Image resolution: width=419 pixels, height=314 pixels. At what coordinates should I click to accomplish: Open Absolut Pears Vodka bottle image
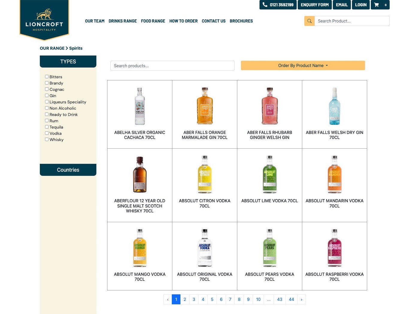(270, 248)
